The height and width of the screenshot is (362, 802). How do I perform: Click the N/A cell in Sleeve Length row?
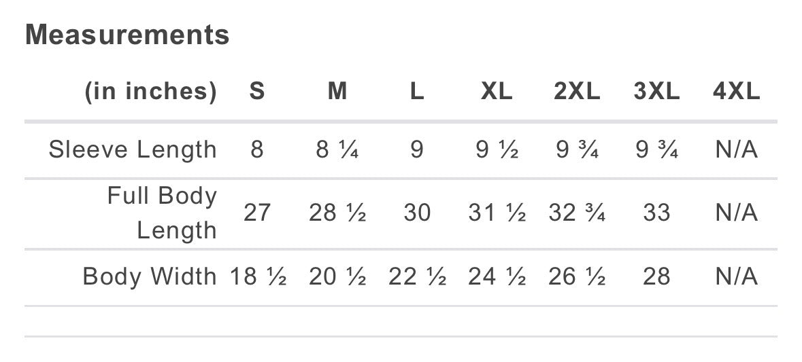coord(736,149)
